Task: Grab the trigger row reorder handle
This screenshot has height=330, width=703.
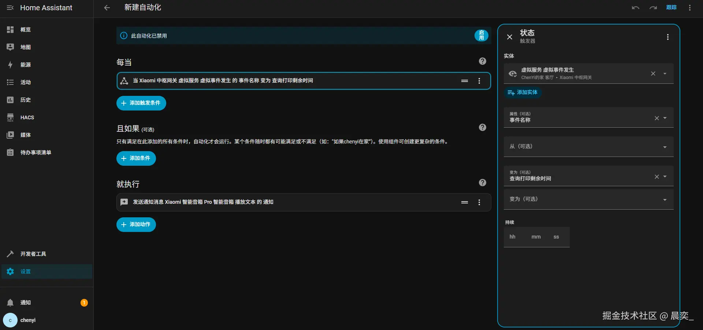Action: point(465,81)
